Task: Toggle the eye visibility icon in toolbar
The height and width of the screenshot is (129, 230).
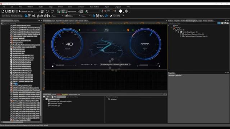Action: [101, 16]
